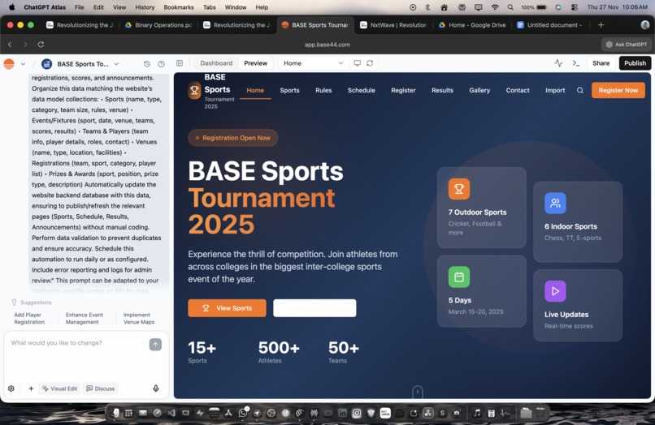Choose the Enhance Event Management suggestion
The image size is (655, 425).
84,318
